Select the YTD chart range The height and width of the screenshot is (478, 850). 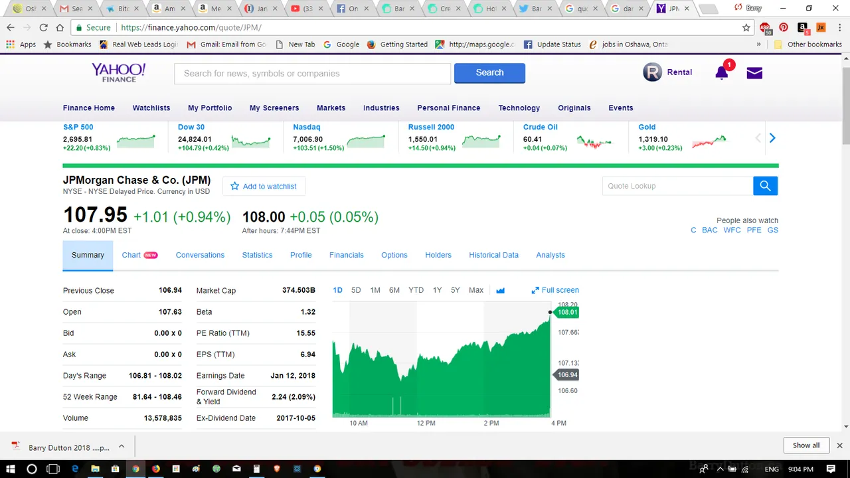(x=416, y=290)
